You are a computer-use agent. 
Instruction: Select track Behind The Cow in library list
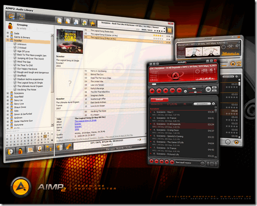[x=115, y=74]
